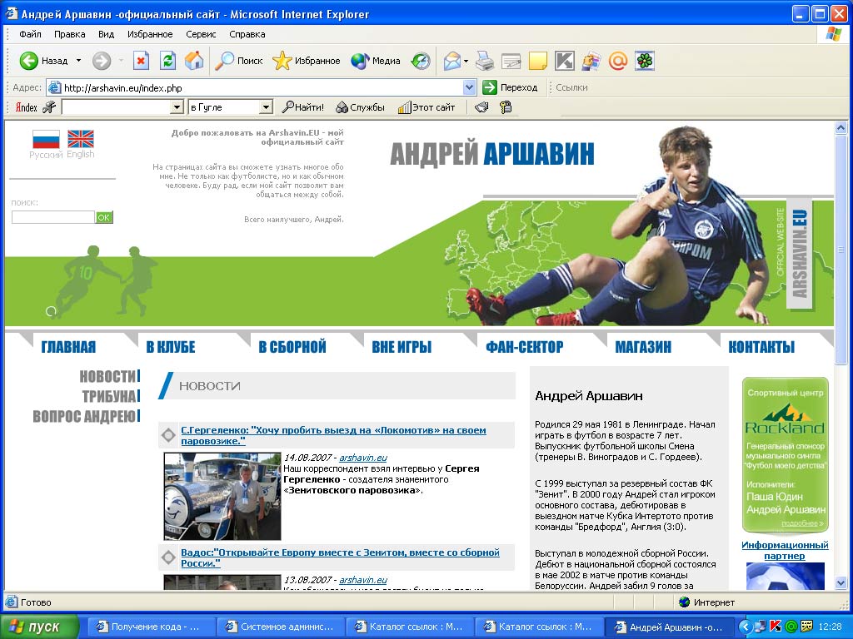Open the tools icon next to Яndex logo
The width and height of the screenshot is (853, 639).
49,107
